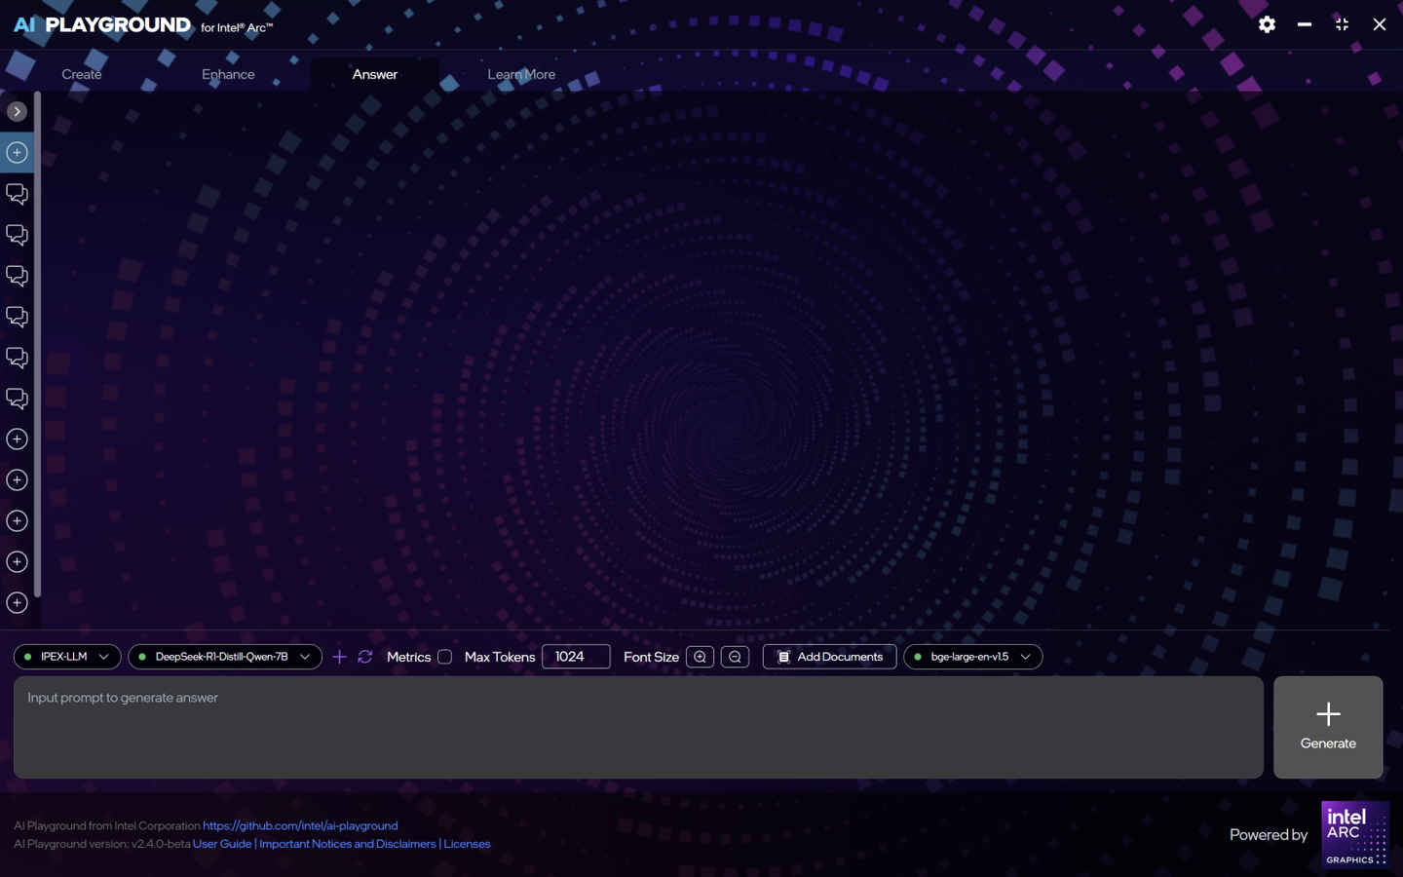This screenshot has width=1403, height=877.
Task: Open the first chat history conversation
Action: tap(17, 194)
